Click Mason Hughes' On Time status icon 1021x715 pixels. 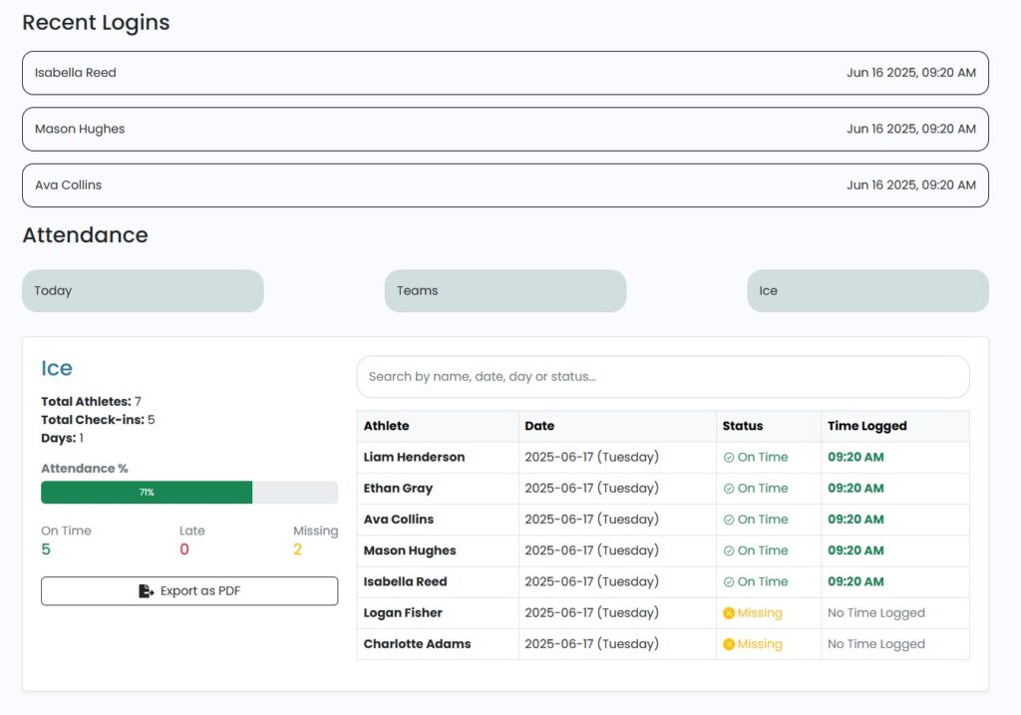coord(729,550)
